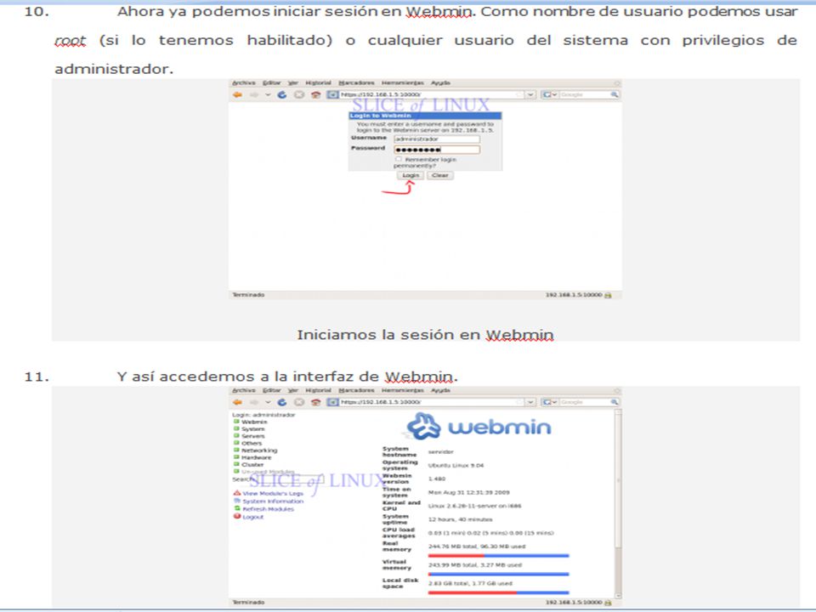Click the Logout link
The image size is (816, 612).
253,517
